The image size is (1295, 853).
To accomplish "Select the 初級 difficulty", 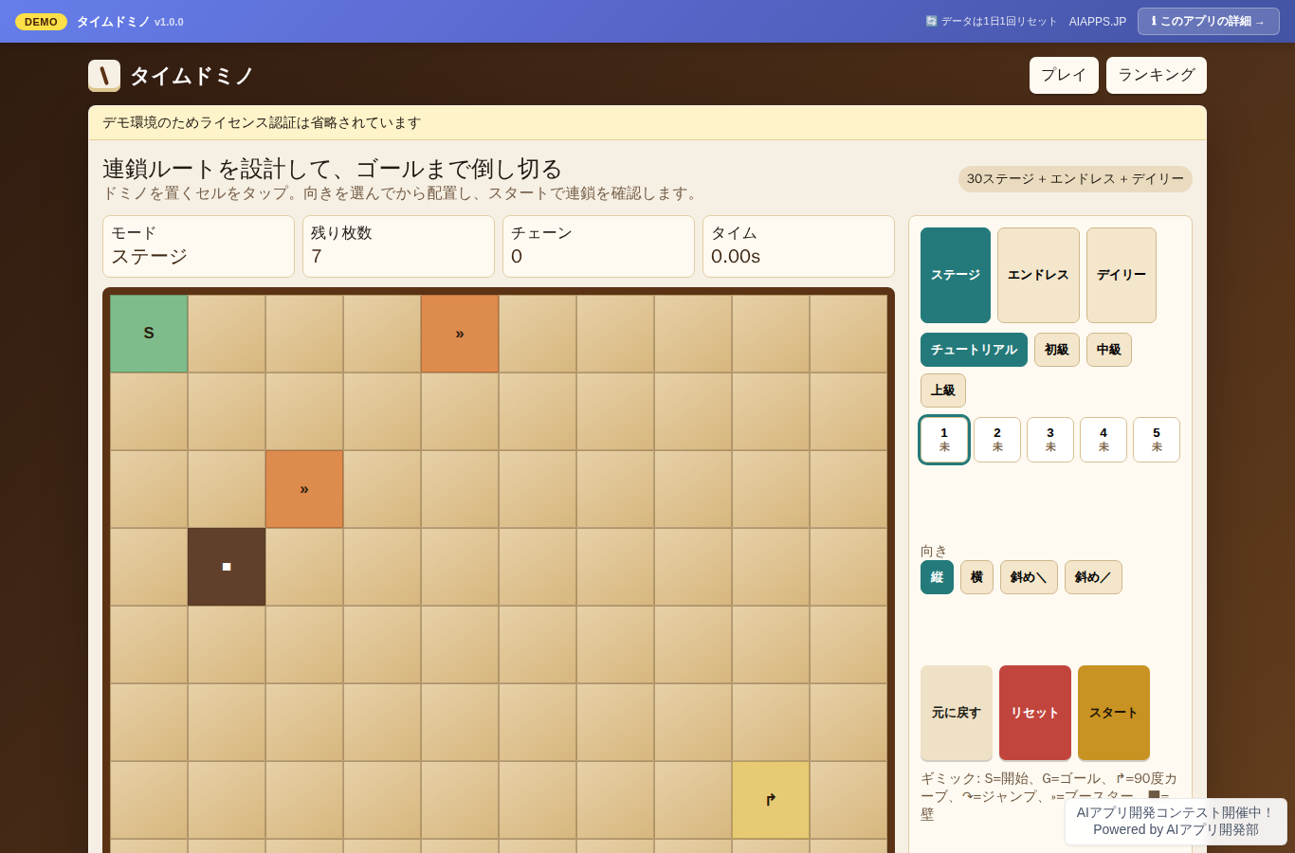I will (1057, 350).
